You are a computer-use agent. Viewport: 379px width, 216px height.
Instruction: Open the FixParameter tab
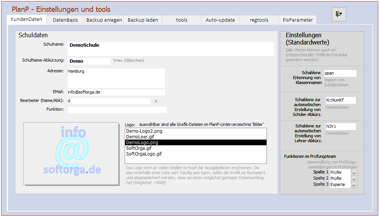point(298,20)
